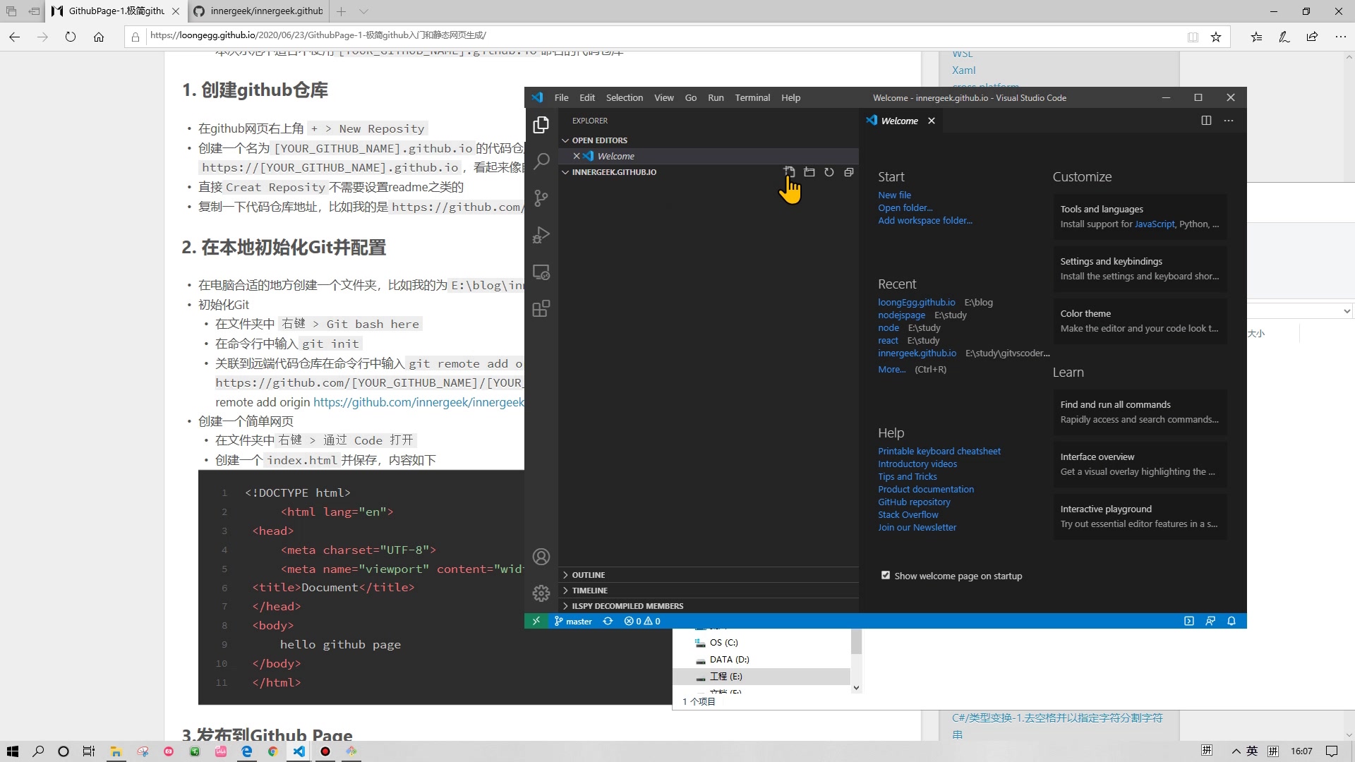The image size is (1355, 762).
Task: Open recent nodejspage project
Action: click(x=901, y=315)
